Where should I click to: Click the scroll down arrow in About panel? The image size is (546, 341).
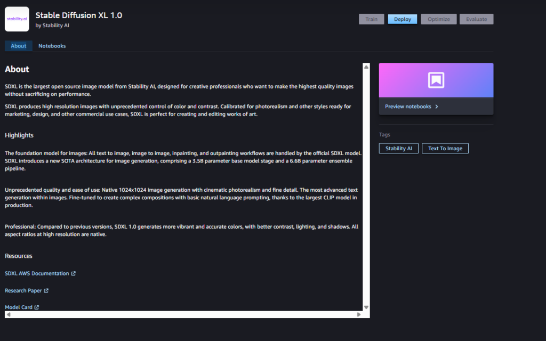[366, 307]
